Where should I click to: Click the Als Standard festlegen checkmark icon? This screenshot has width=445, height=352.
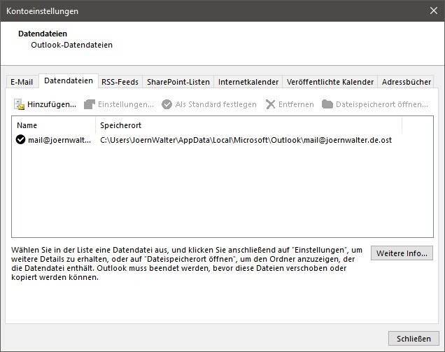(167, 104)
